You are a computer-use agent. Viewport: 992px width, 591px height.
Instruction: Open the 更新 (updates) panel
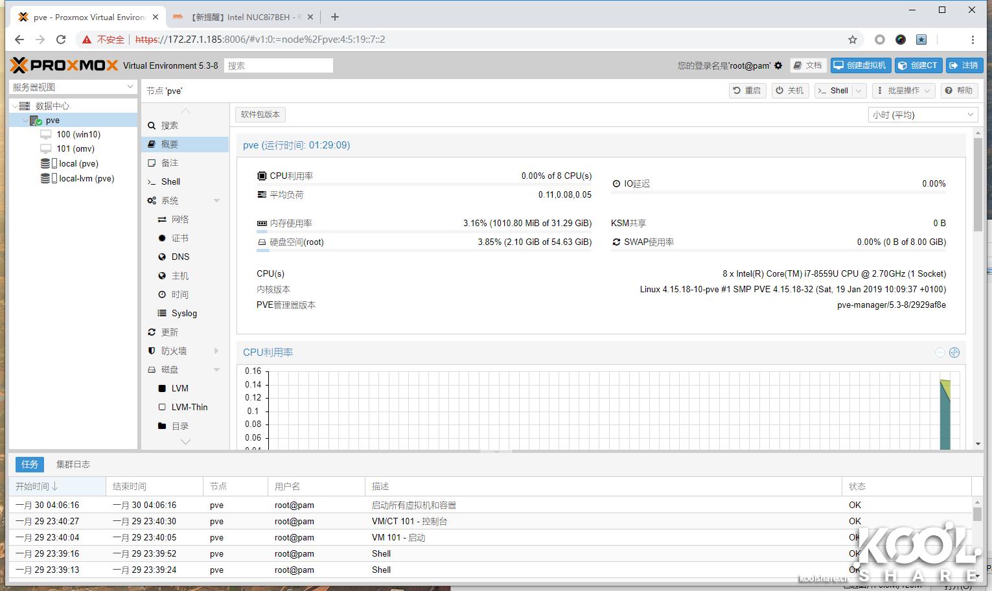pyautogui.click(x=170, y=332)
